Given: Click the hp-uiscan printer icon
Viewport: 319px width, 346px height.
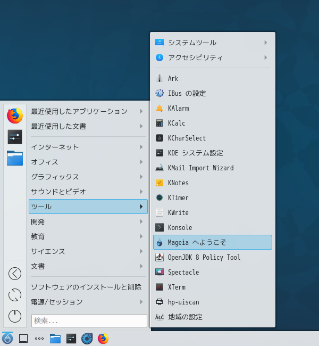Looking at the screenshot, I should pyautogui.click(x=159, y=302).
